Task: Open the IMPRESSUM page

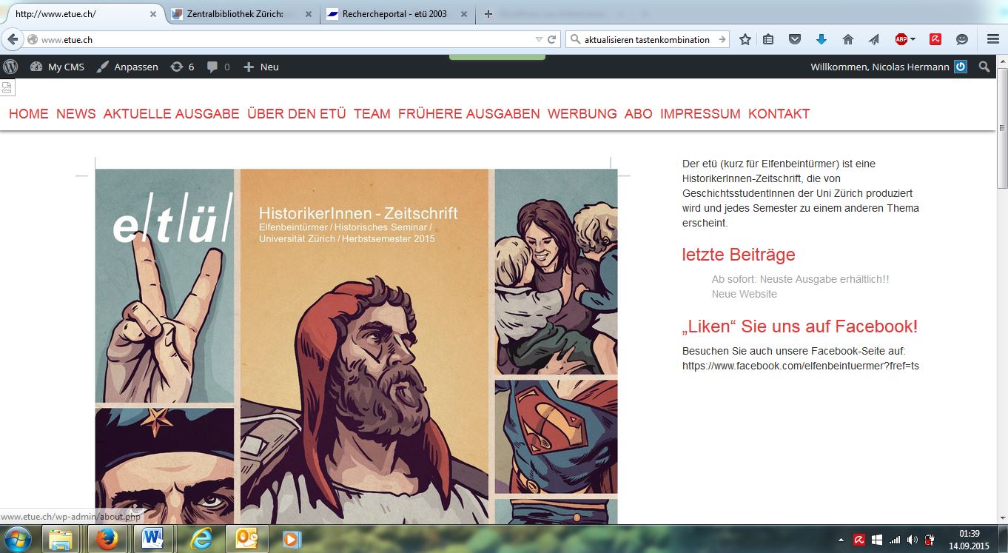Action: [x=700, y=114]
